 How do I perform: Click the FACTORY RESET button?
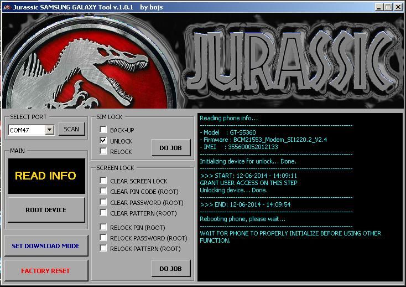point(46,271)
